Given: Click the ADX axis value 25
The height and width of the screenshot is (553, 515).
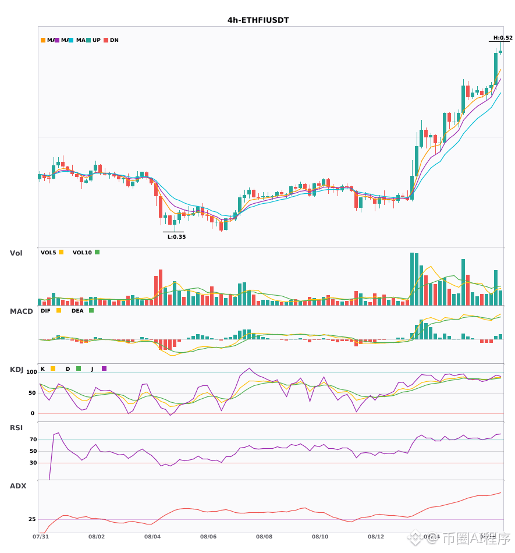Looking at the screenshot, I should (32, 519).
